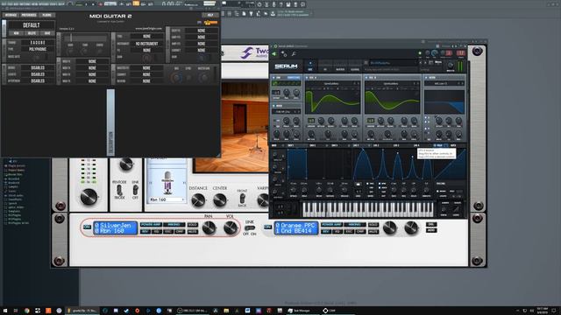Open wrapper detailed settings gear icon

[x=284, y=54]
